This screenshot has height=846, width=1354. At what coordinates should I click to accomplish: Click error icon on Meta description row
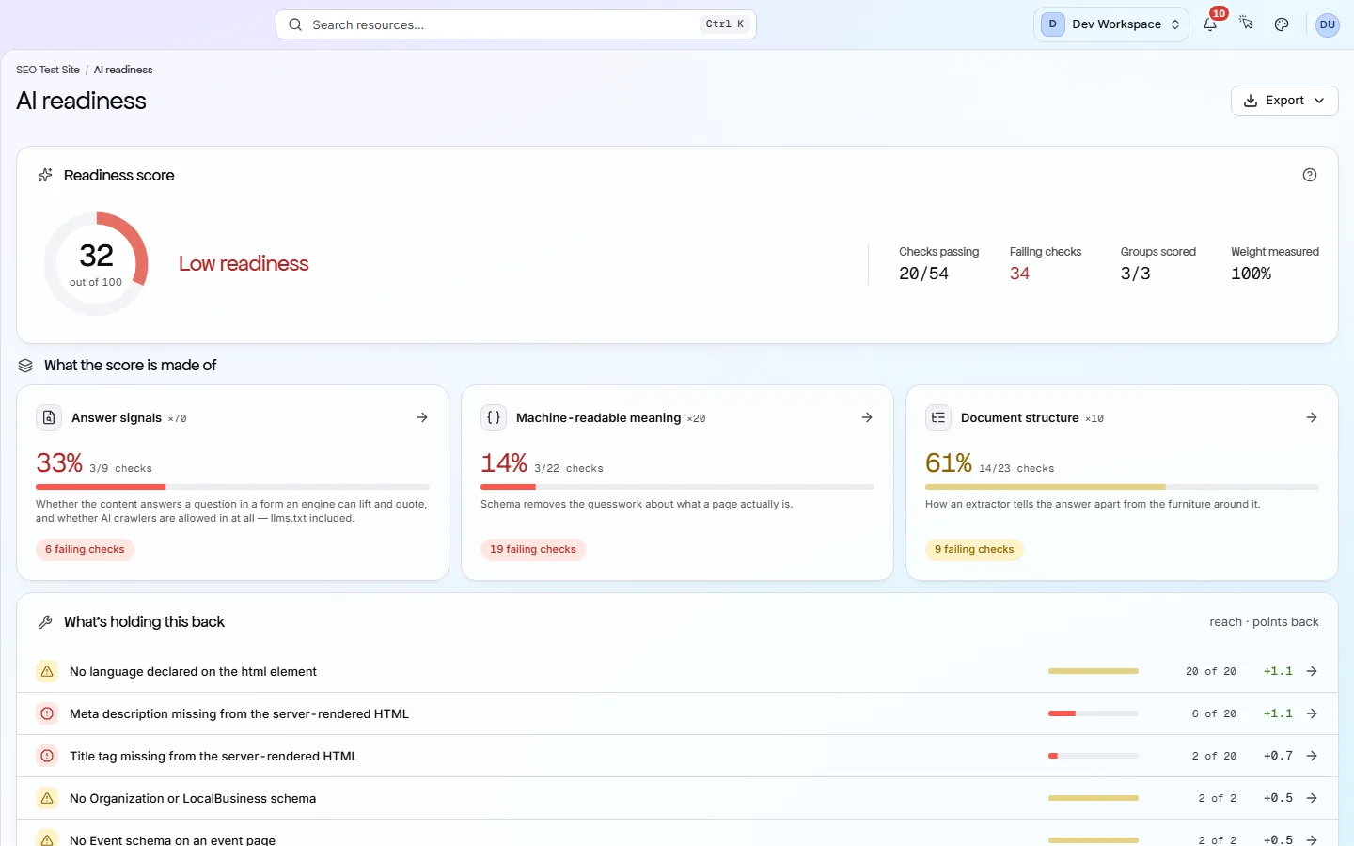pyautogui.click(x=47, y=713)
